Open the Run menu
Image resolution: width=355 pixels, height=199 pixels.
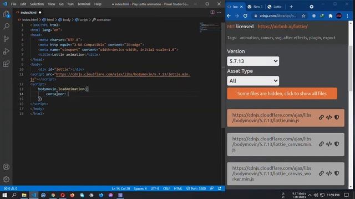70,4
